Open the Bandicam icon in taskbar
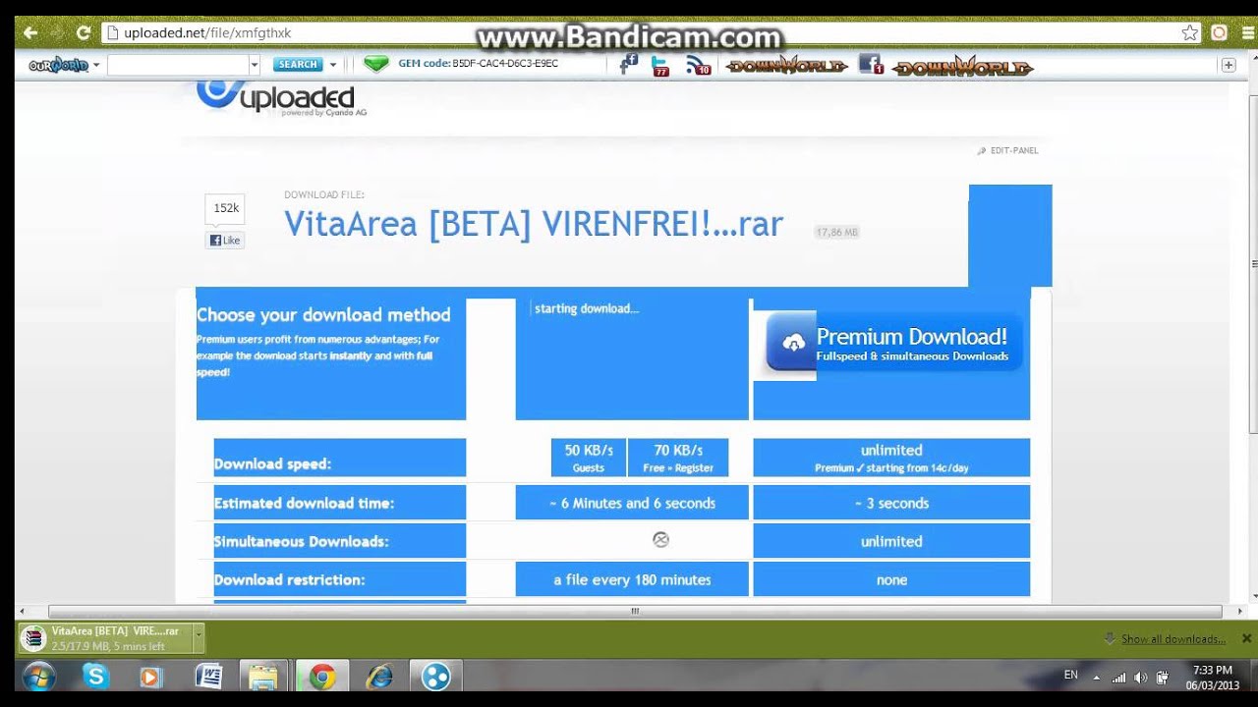This screenshot has height=707, width=1258. point(435,677)
